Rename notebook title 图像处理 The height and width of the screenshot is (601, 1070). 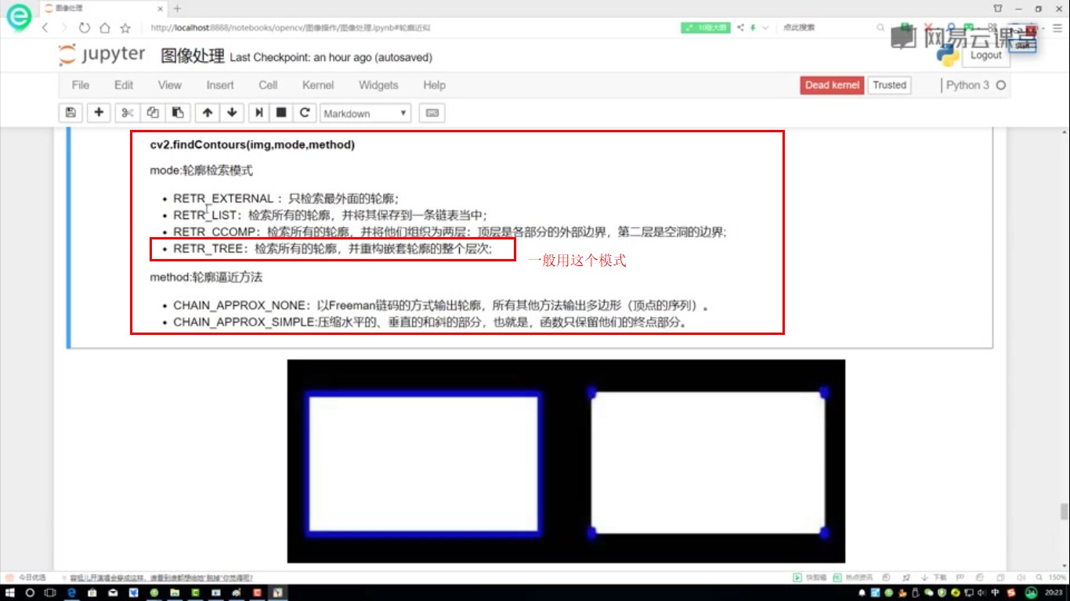click(193, 56)
